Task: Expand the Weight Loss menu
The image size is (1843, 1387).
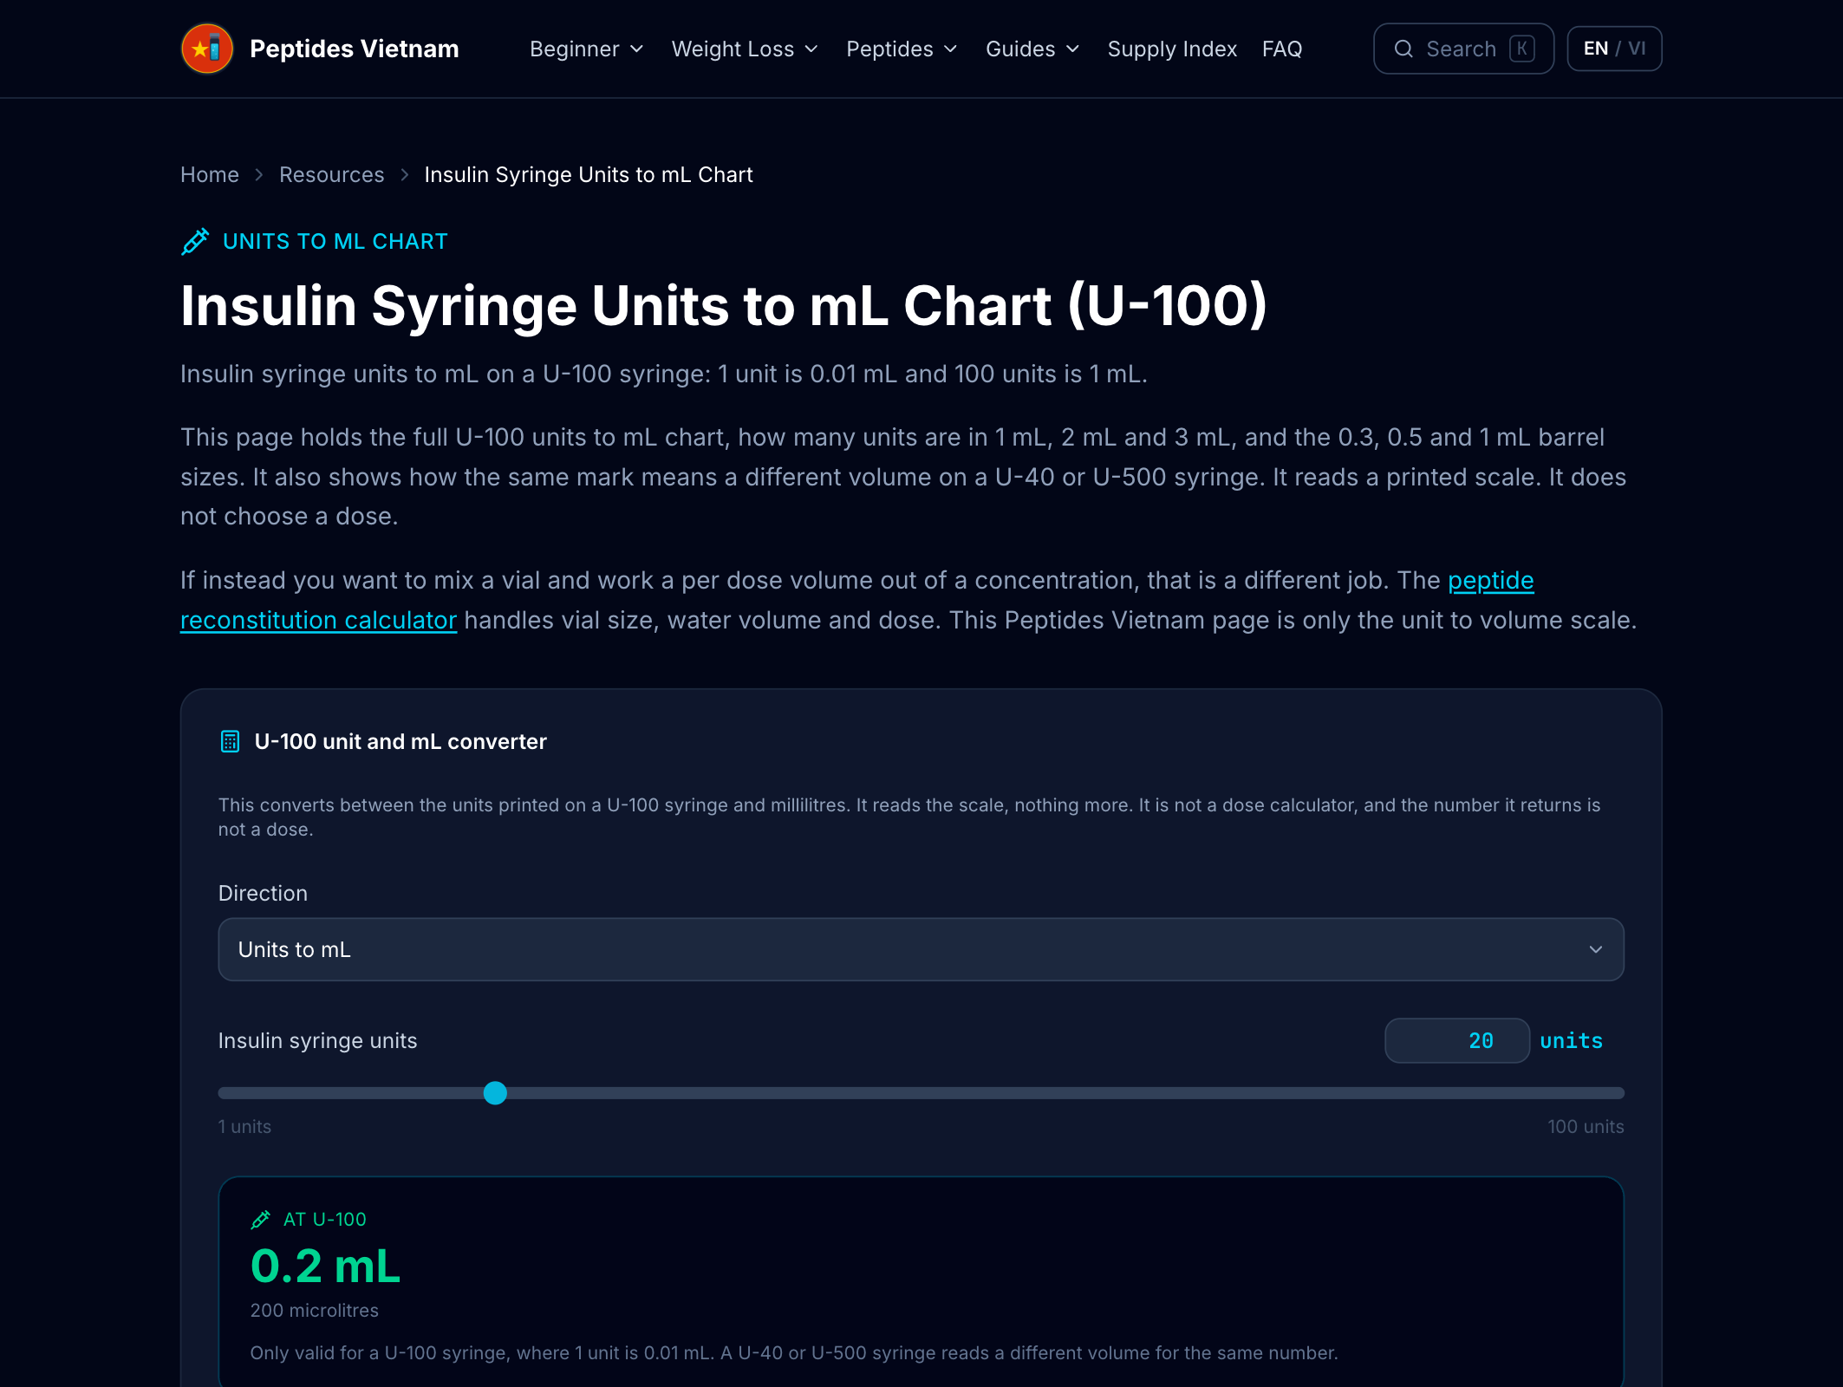Action: tap(745, 49)
